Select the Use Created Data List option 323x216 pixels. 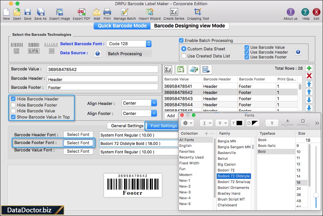point(184,56)
